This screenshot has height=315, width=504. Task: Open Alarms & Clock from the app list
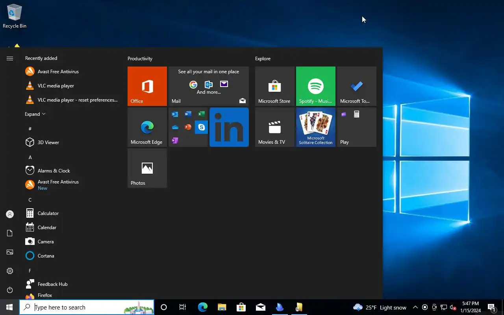[72, 171]
